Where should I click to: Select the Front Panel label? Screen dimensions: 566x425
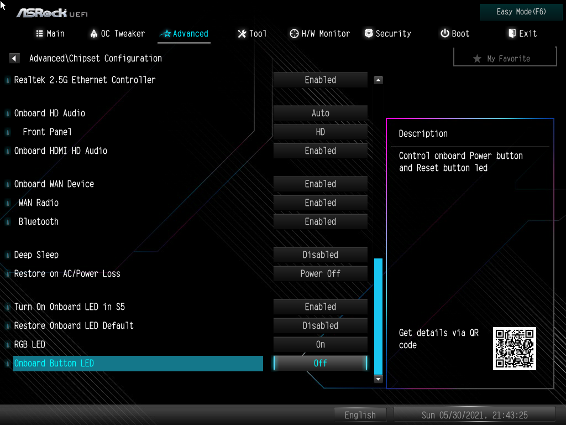(48, 132)
